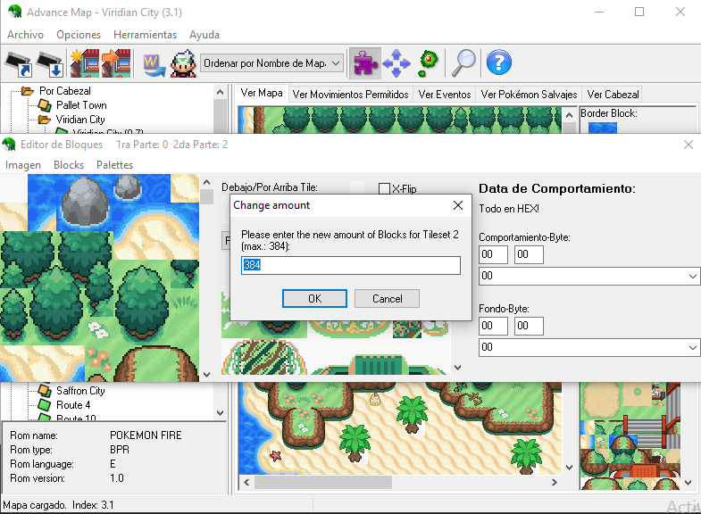Screen dimensions: 701x514
Task: Open the Herramientas menu
Action: (145, 35)
